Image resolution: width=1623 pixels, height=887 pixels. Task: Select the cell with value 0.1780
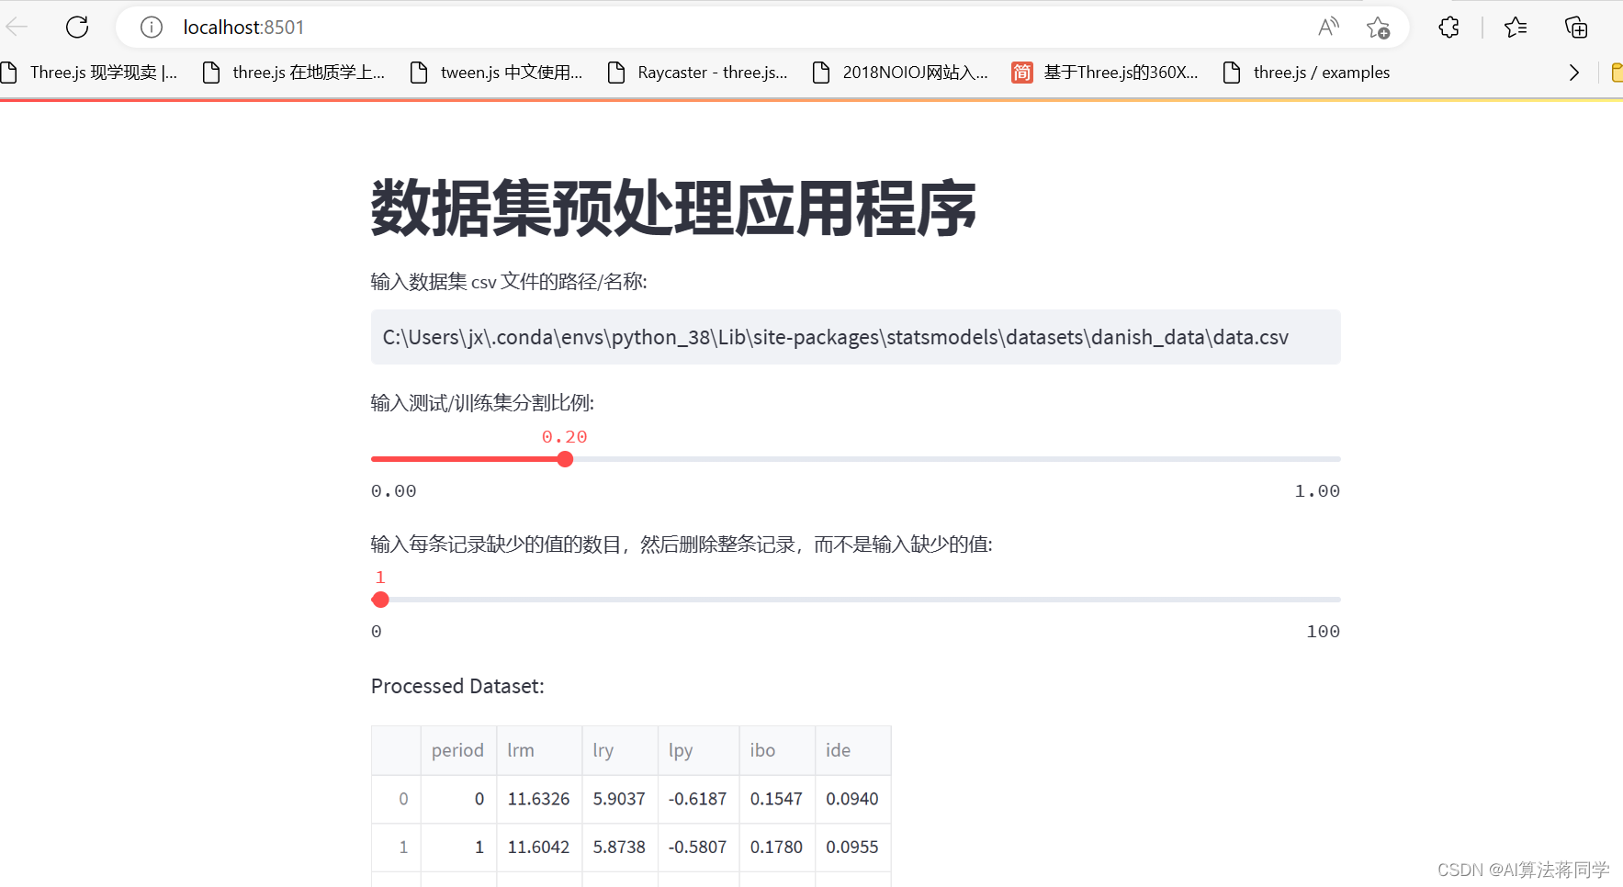[x=777, y=847]
